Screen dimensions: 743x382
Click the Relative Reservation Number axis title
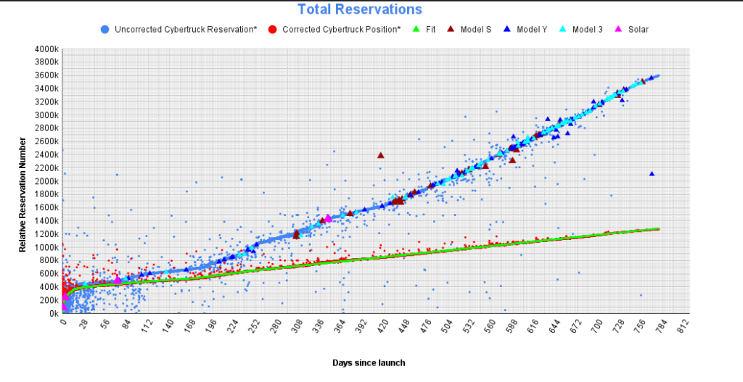(x=22, y=194)
